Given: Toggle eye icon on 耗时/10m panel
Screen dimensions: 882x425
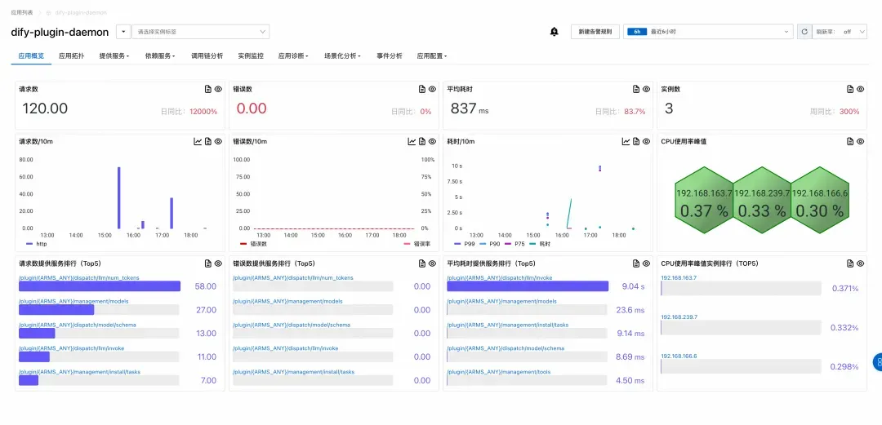Looking at the screenshot, I should [x=646, y=141].
